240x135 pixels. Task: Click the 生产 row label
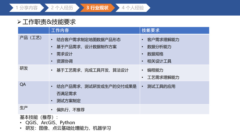pos(24,108)
